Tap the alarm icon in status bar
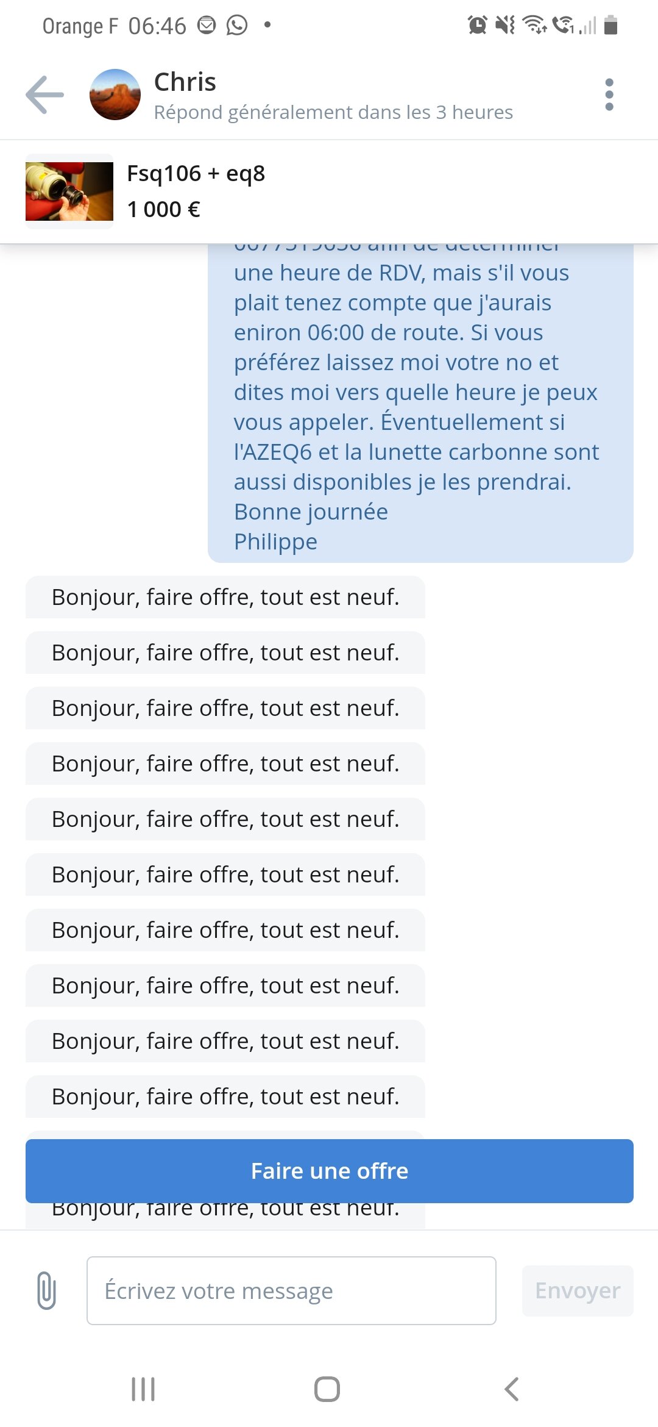The image size is (658, 1427). click(x=477, y=25)
